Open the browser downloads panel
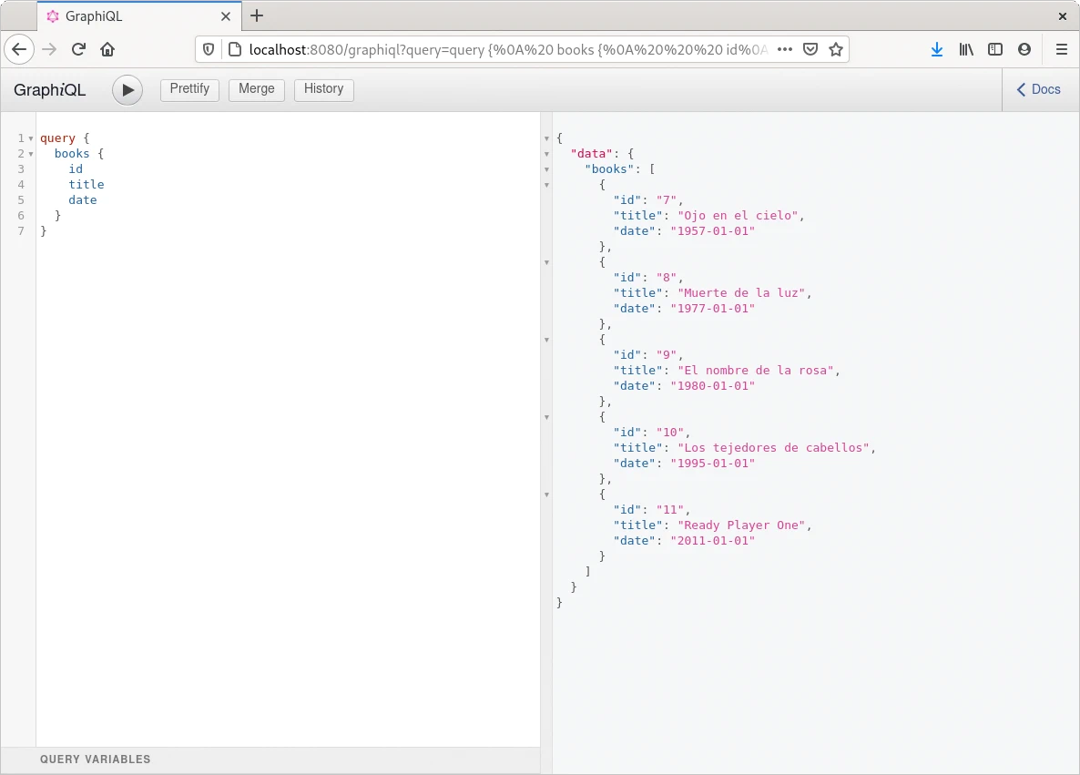The height and width of the screenshot is (775, 1080). pyautogui.click(x=937, y=49)
